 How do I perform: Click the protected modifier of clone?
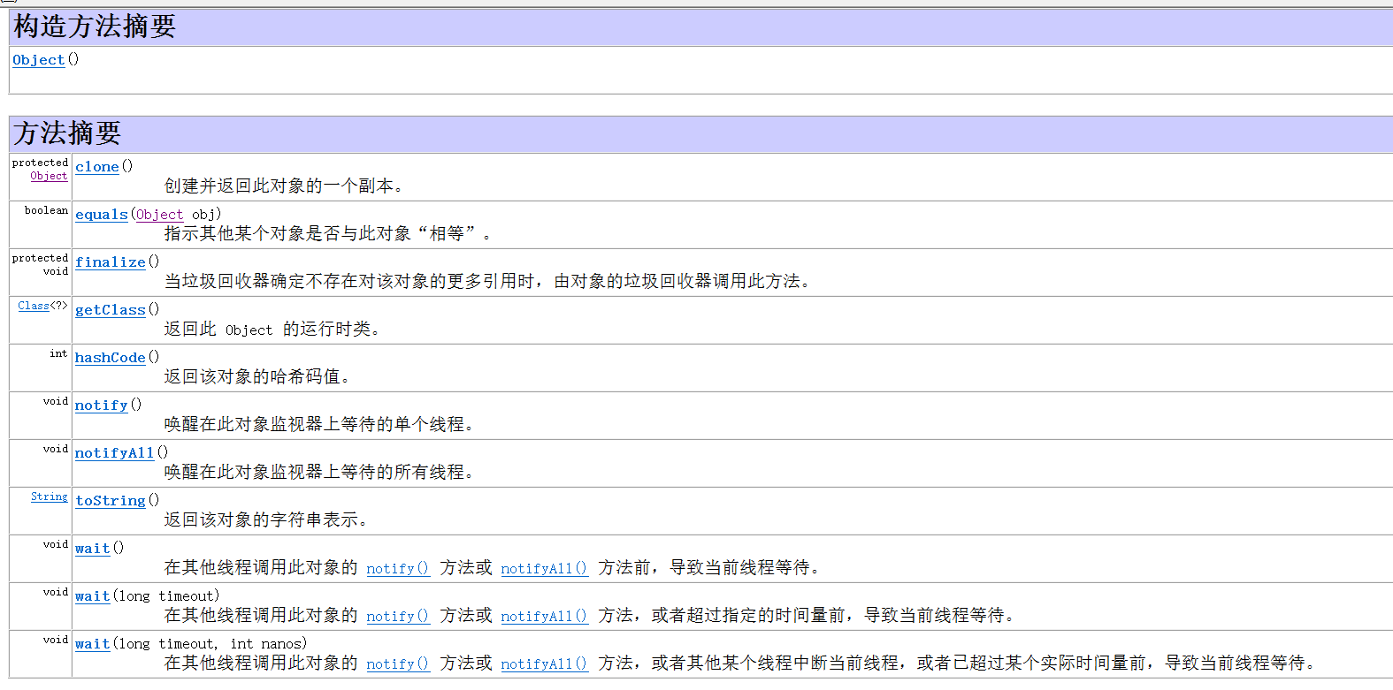[x=40, y=163]
